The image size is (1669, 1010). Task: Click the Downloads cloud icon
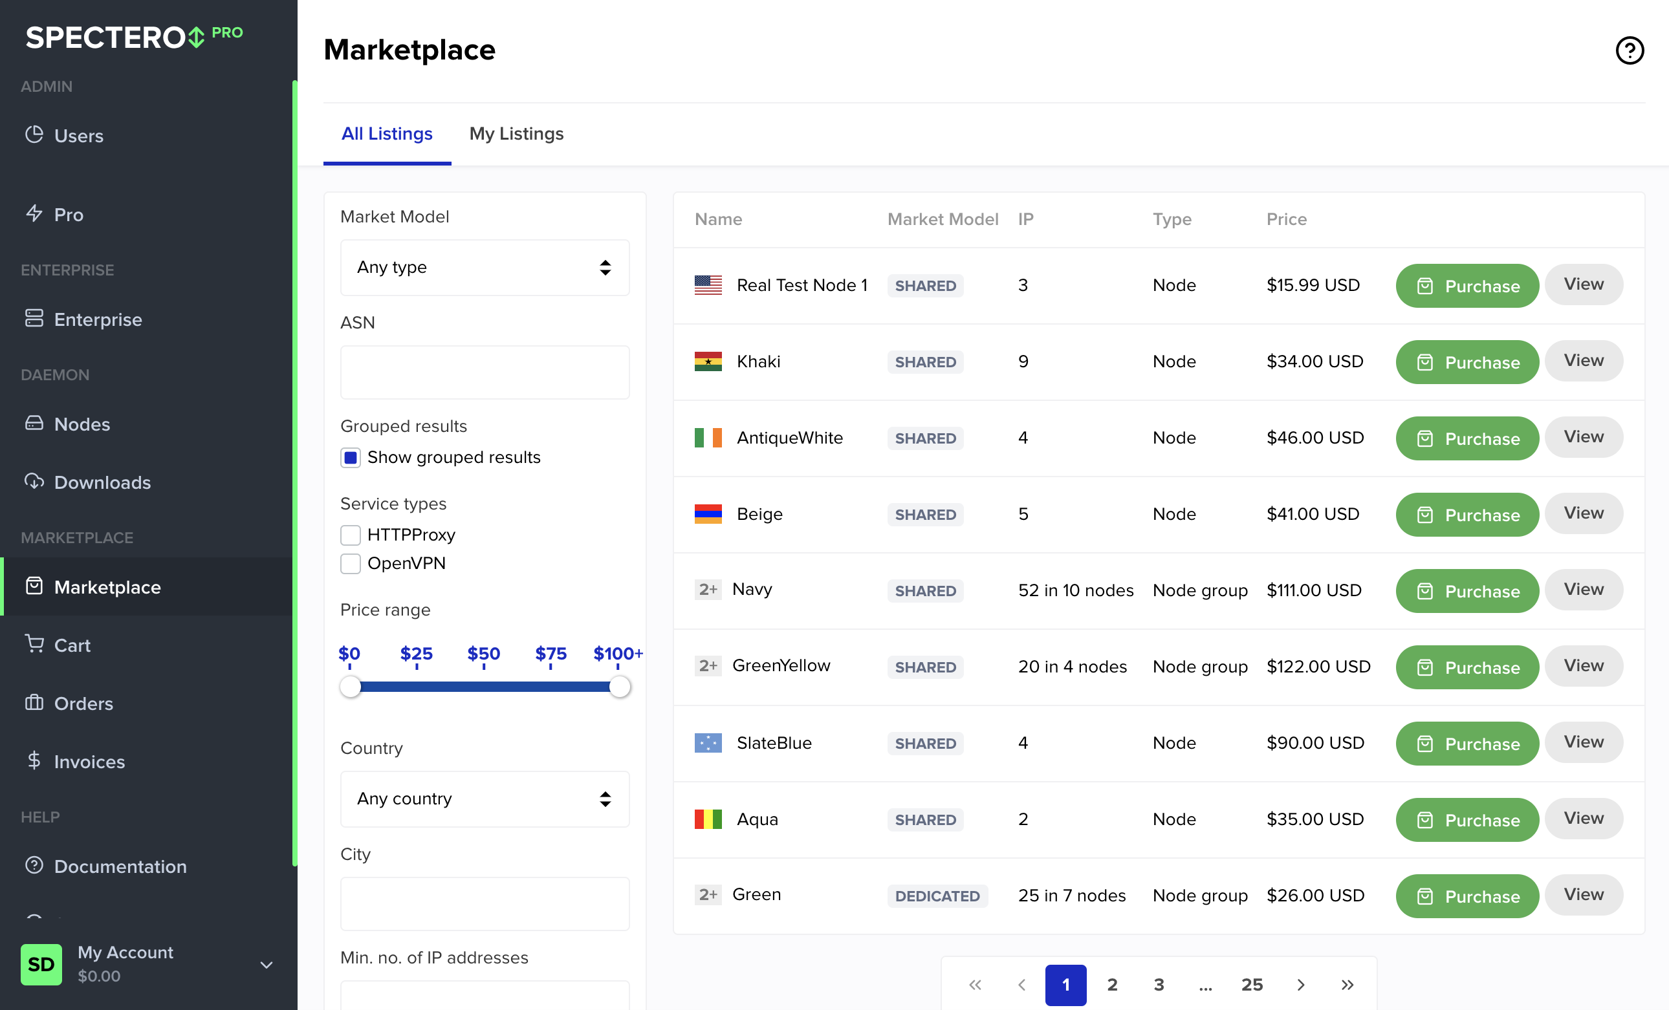point(34,481)
